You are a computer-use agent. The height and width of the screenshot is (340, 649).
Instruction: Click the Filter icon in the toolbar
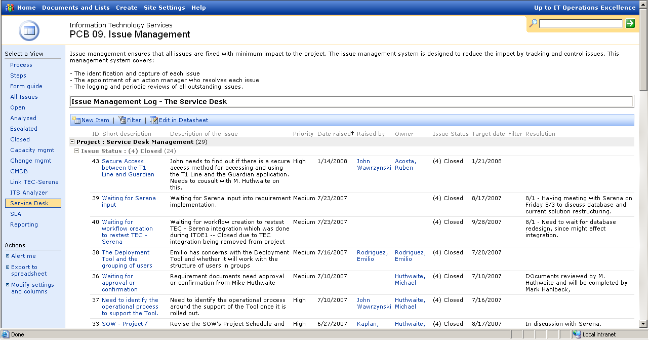[123, 120]
